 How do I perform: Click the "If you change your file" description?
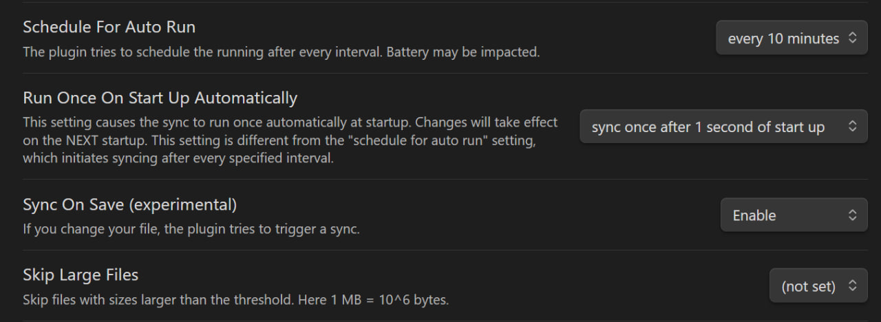191,229
